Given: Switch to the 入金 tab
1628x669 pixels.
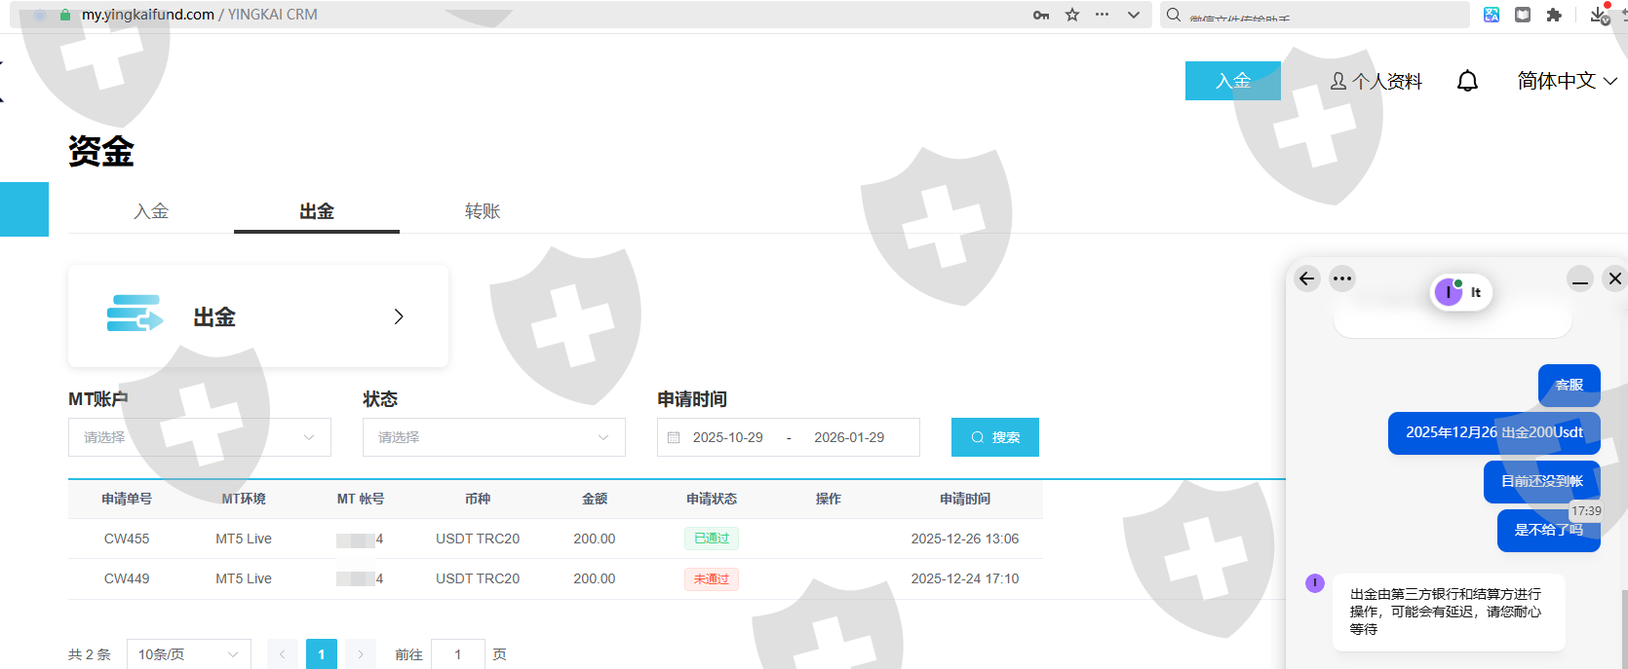Looking at the screenshot, I should pyautogui.click(x=151, y=211).
